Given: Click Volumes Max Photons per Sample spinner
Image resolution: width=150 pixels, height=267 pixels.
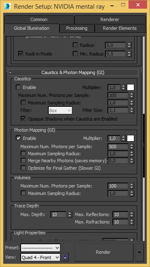Looking at the screenshot, I should (132, 186).
